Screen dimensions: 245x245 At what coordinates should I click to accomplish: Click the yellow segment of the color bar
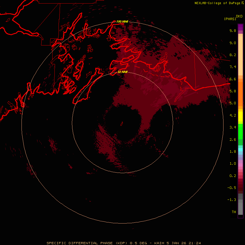[240, 117]
